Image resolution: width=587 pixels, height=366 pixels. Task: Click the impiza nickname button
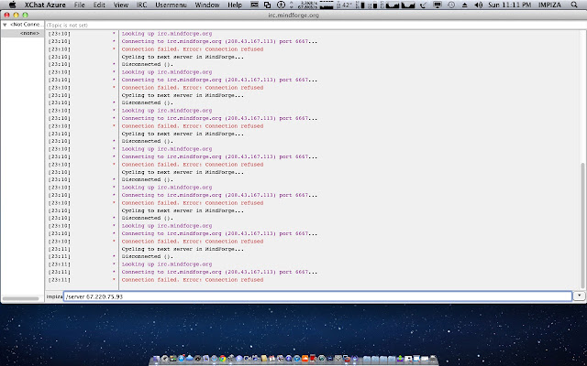tap(54, 296)
